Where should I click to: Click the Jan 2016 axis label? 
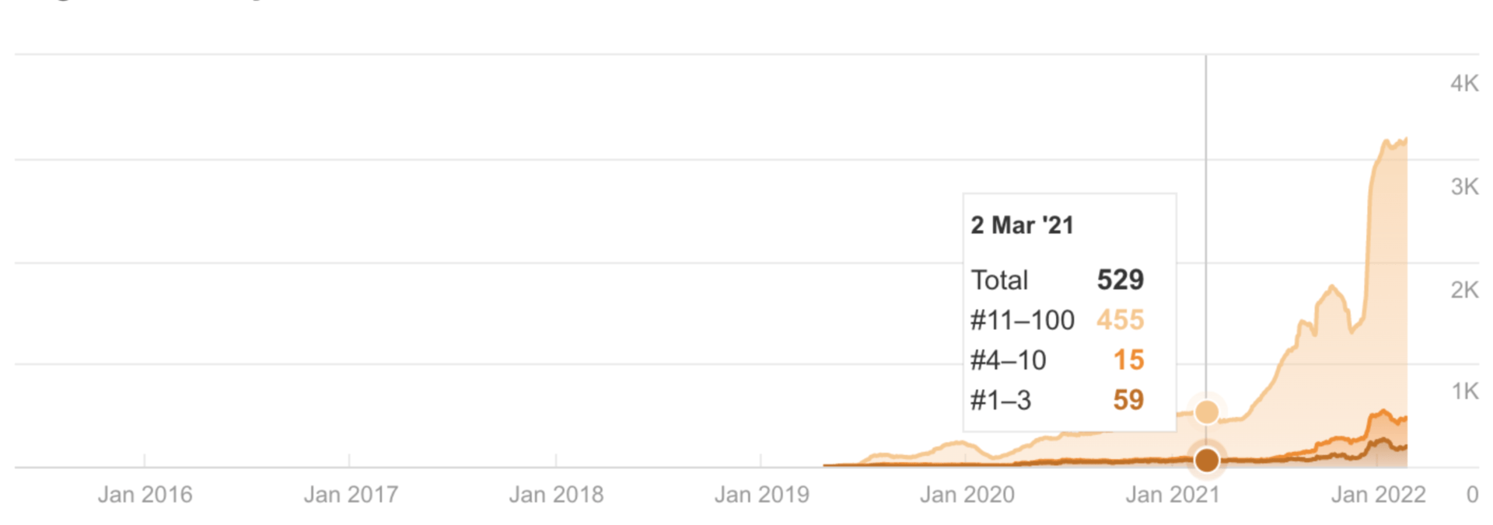pos(145,495)
